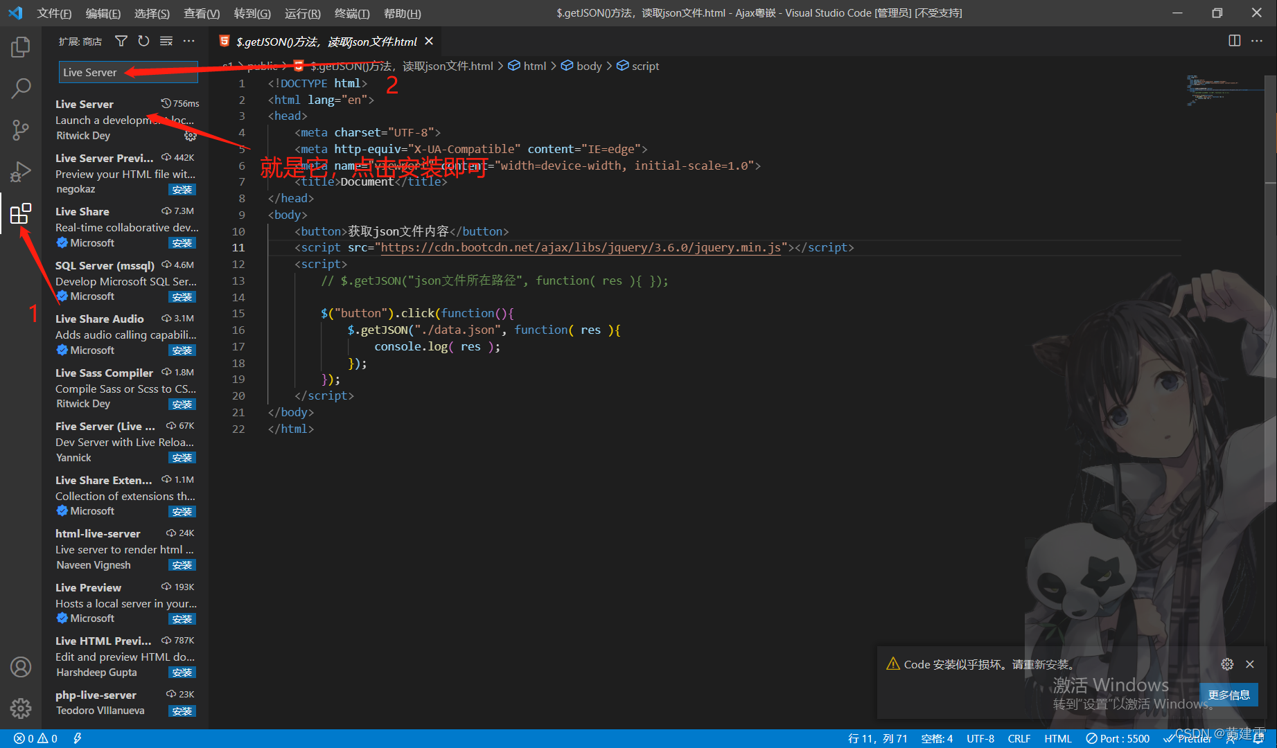Screen dimensions: 1277x748
Task: Open the 更多信息 button on the notification
Action: click(x=1228, y=695)
